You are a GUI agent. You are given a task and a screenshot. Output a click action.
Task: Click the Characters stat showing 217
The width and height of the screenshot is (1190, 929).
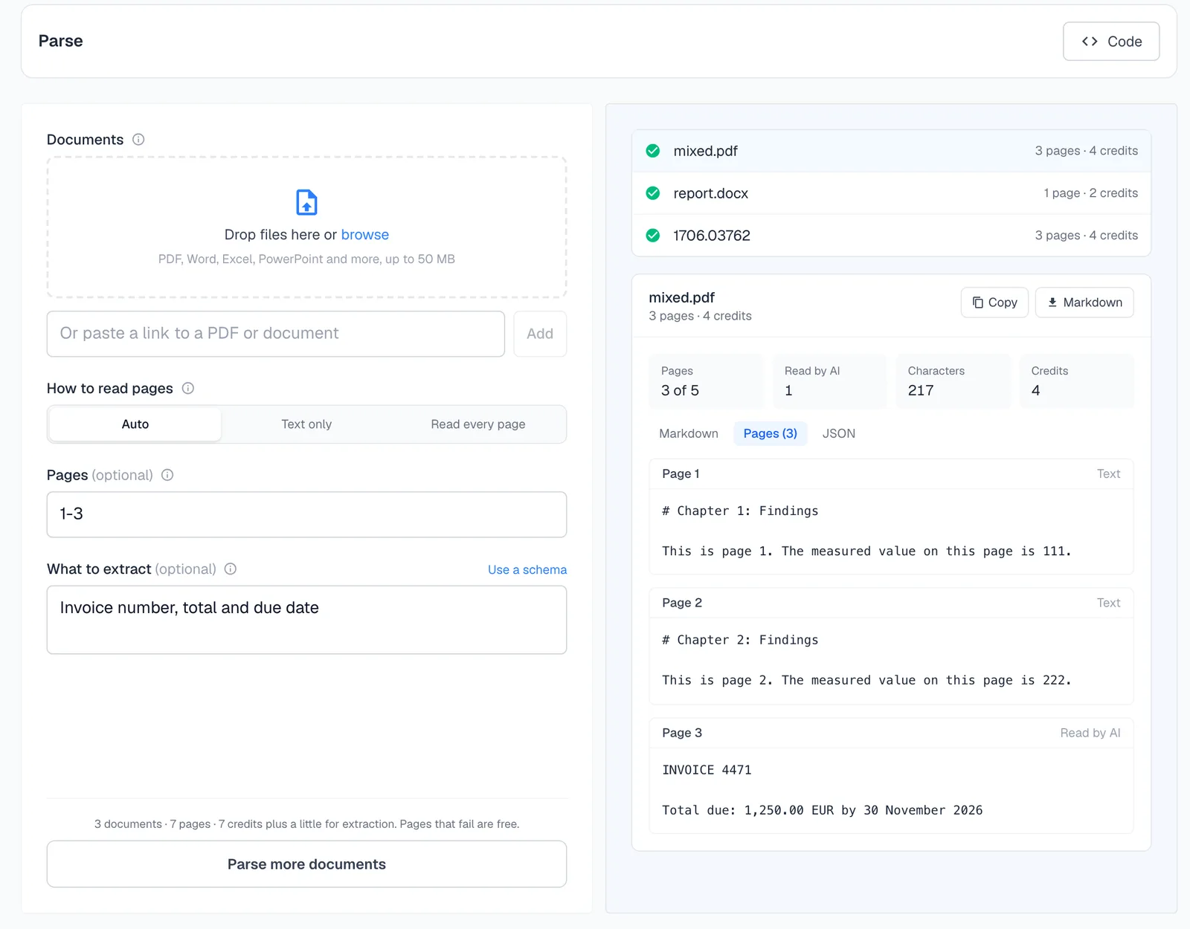point(953,381)
